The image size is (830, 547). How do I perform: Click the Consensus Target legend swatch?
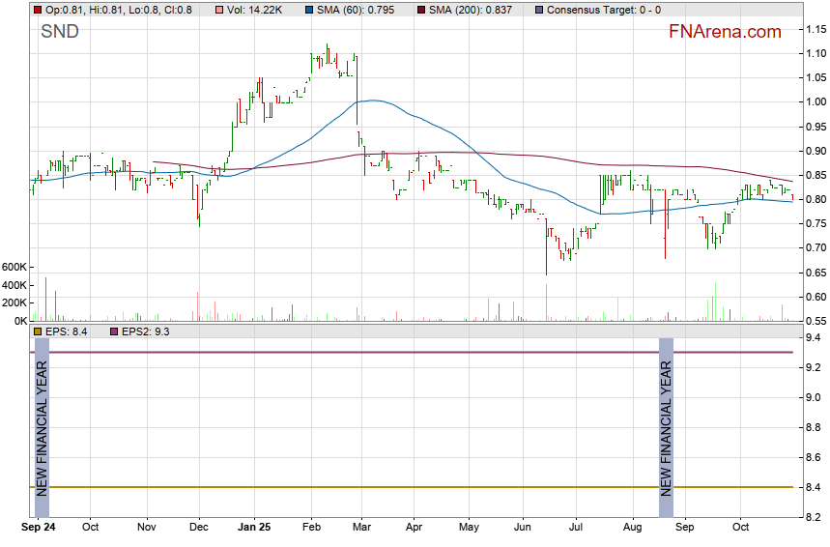pos(539,10)
